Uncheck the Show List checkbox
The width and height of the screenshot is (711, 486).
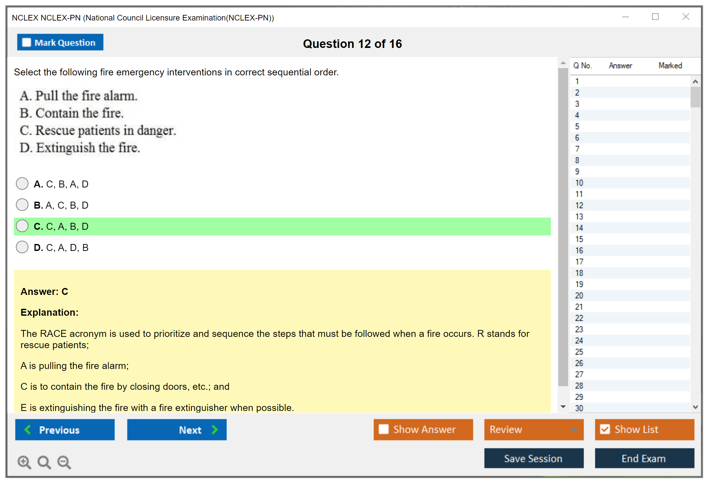pos(605,429)
